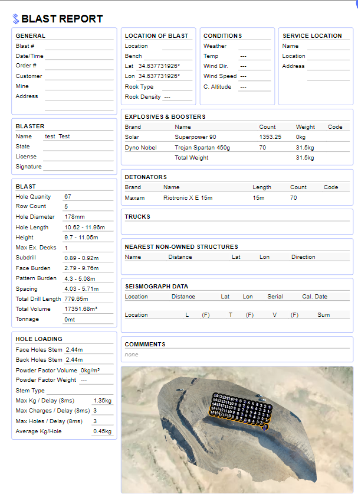Click the Blaster Signature field
358x500 pixels.
tap(78, 167)
